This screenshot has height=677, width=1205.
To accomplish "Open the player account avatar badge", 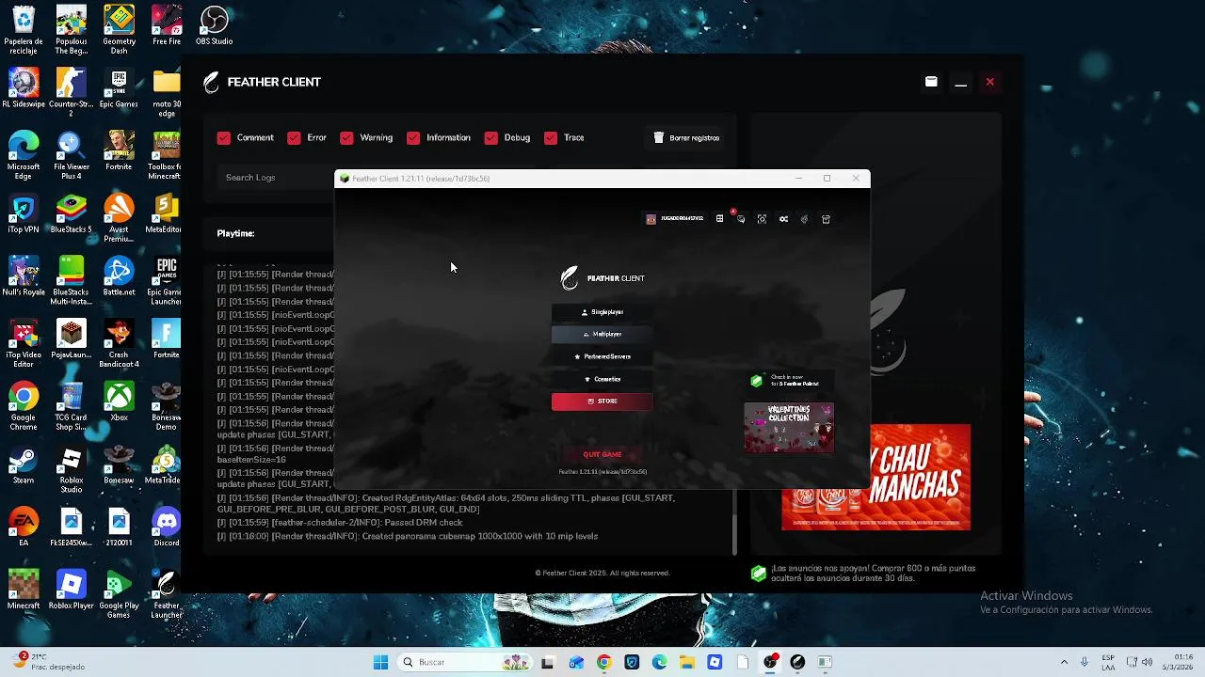I will pos(674,219).
